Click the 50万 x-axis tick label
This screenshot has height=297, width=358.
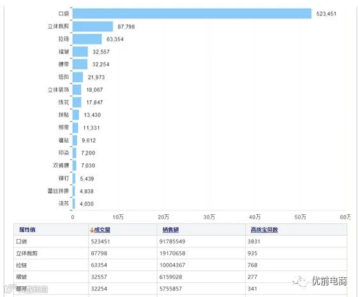(300, 217)
